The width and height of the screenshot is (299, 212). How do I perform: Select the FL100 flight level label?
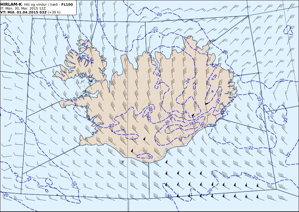(67, 4)
